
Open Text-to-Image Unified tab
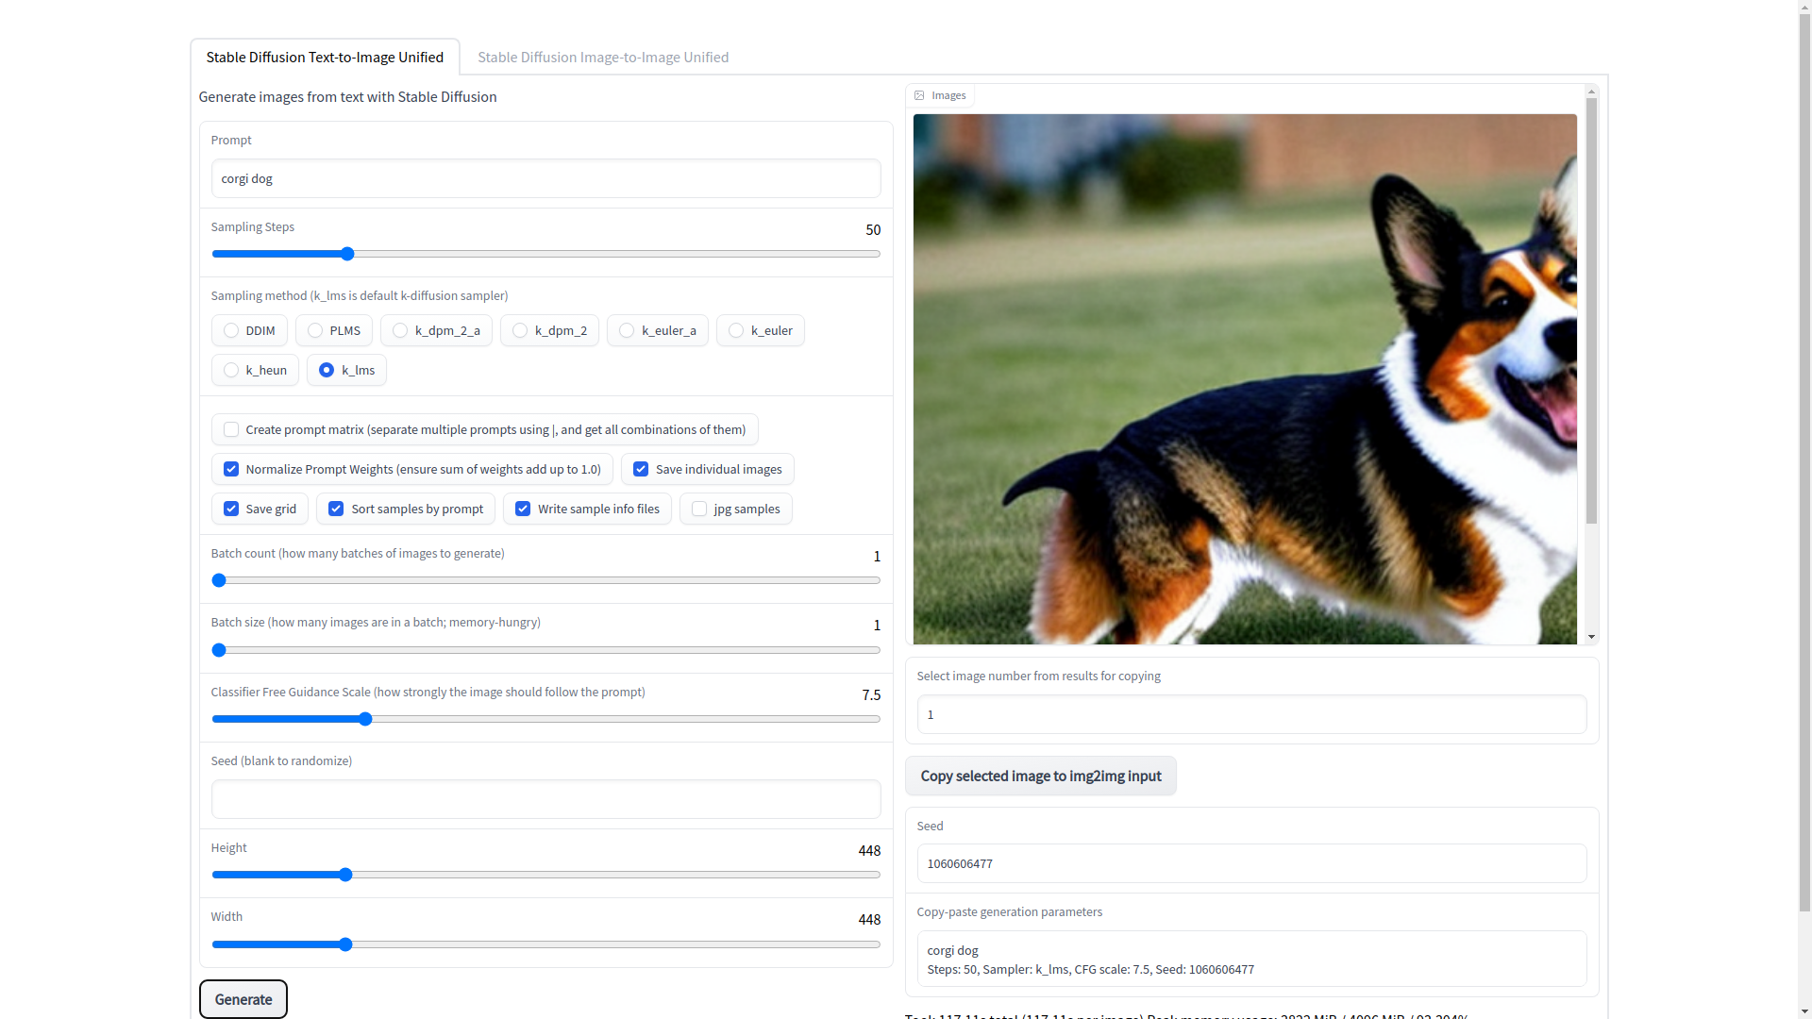[x=325, y=57]
